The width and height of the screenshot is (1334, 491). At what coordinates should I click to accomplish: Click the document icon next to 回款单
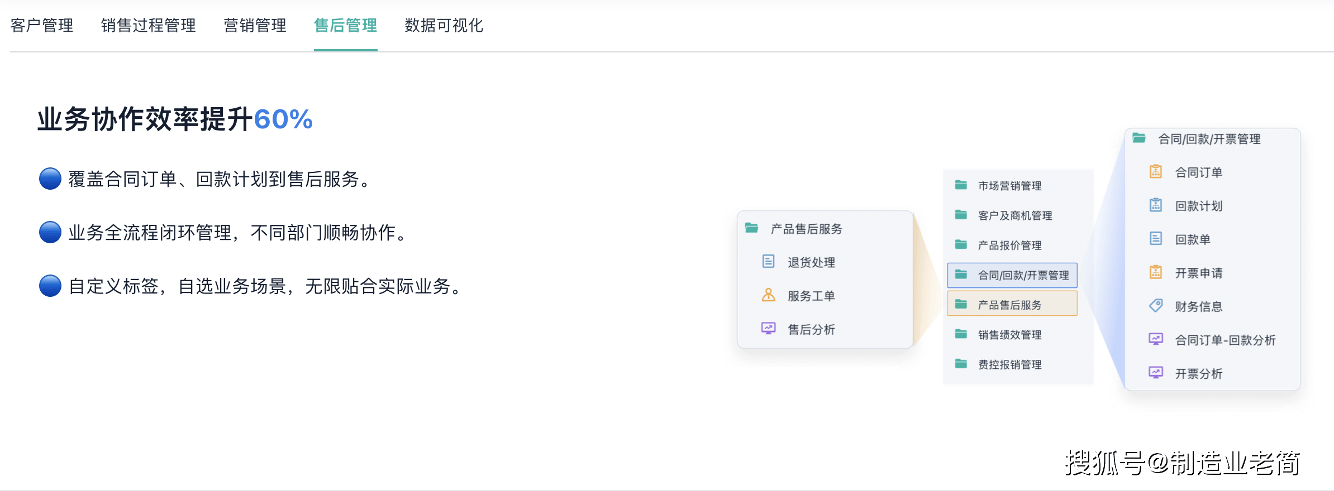point(1156,238)
